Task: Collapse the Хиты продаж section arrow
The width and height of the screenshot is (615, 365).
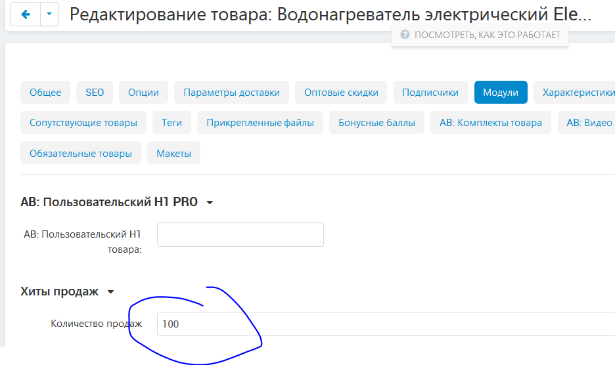Action: [x=110, y=291]
